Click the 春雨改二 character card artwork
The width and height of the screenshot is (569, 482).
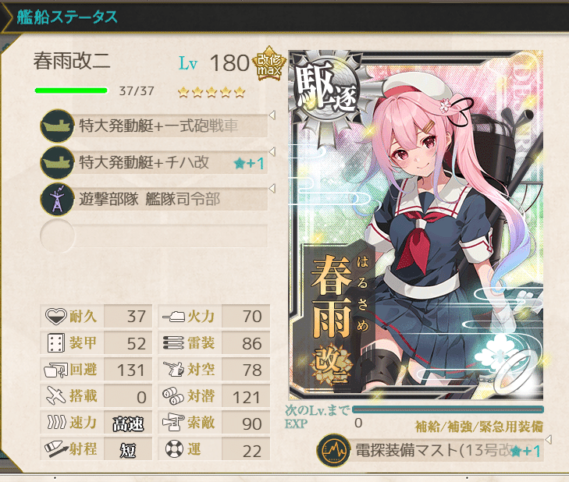[416, 225]
